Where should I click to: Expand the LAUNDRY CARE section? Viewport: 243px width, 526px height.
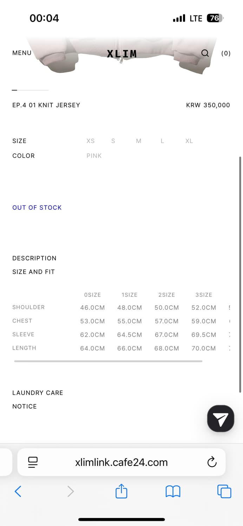[38, 393]
